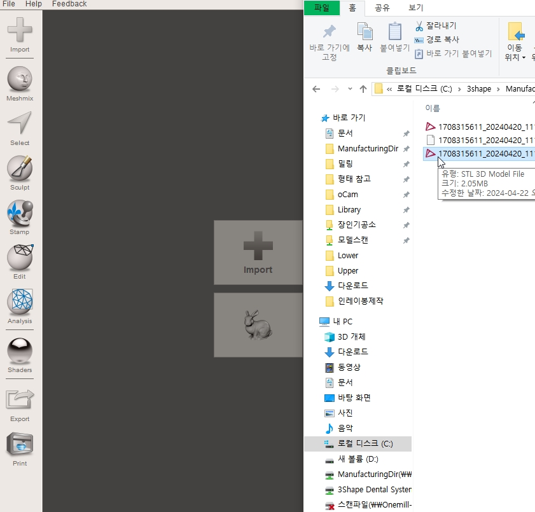Open 3D 개체 under 내 PC
The width and height of the screenshot is (535, 512).
pos(345,337)
